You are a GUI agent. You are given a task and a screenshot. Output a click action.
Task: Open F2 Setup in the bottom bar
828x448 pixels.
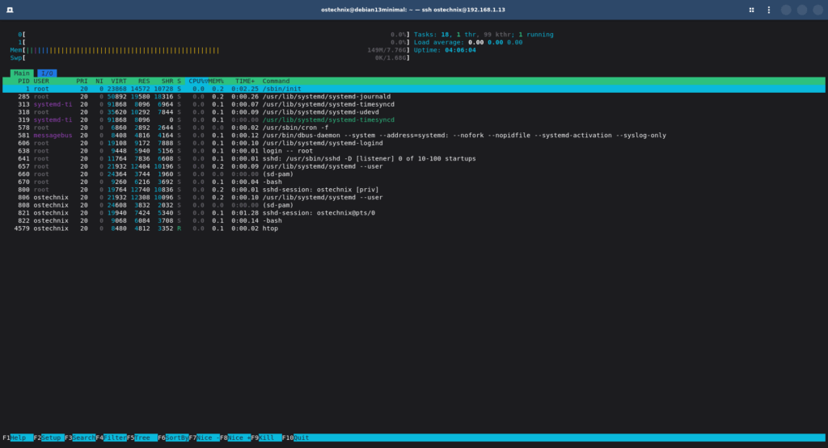point(49,438)
